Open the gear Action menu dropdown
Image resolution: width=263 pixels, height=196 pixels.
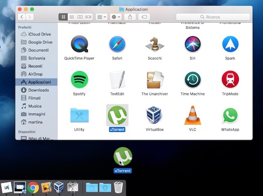click(x=116, y=17)
